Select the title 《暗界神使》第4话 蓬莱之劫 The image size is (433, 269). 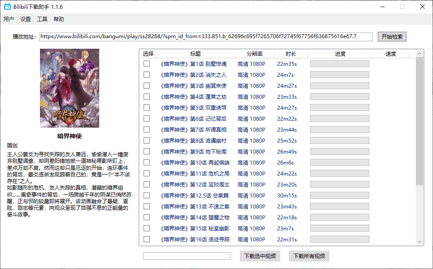[x=193, y=97]
